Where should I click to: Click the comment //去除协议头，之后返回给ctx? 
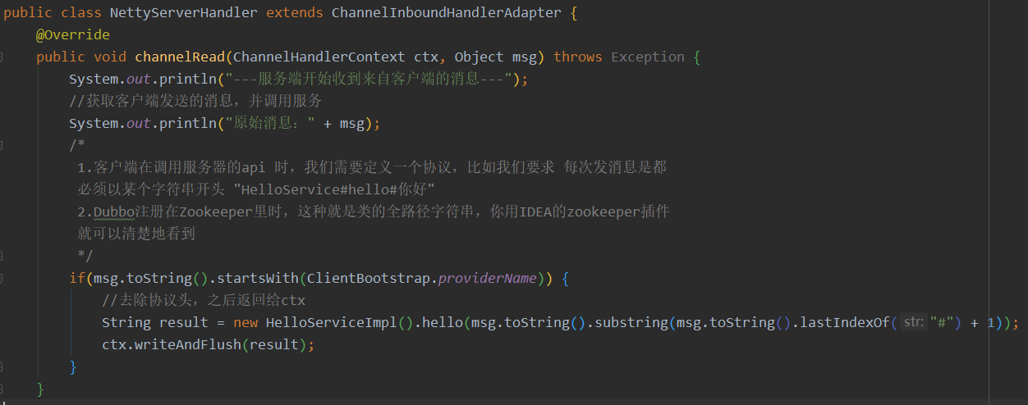[x=204, y=300]
